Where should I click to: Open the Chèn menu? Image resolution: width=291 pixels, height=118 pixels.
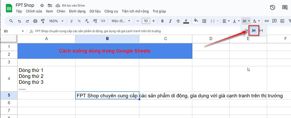coord(61,11)
